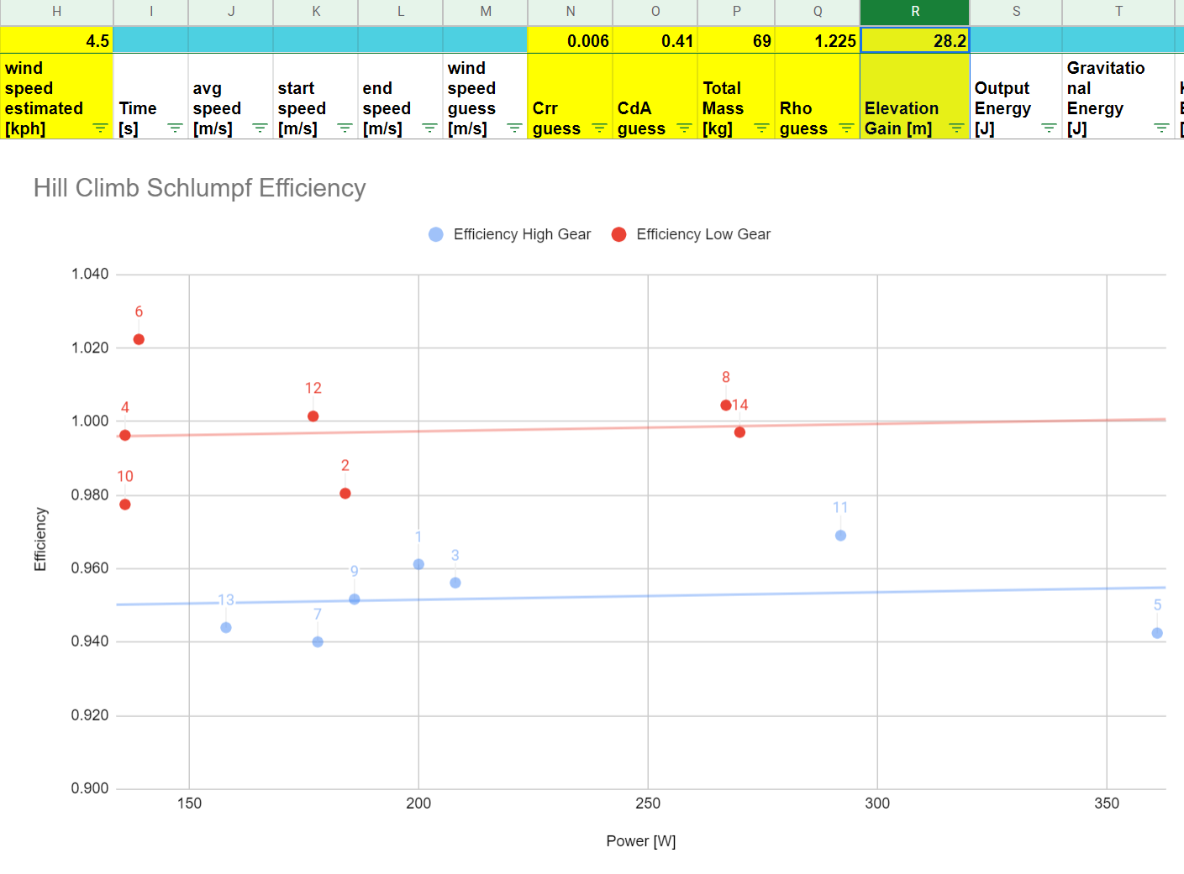Click chart title Hill Climb Schlumpf Efficiency
The height and width of the screenshot is (874, 1184).
[199, 188]
